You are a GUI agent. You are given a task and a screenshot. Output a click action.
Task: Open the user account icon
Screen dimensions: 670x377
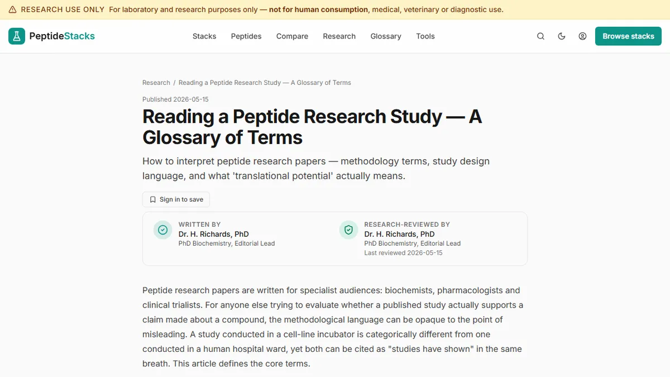click(582, 36)
